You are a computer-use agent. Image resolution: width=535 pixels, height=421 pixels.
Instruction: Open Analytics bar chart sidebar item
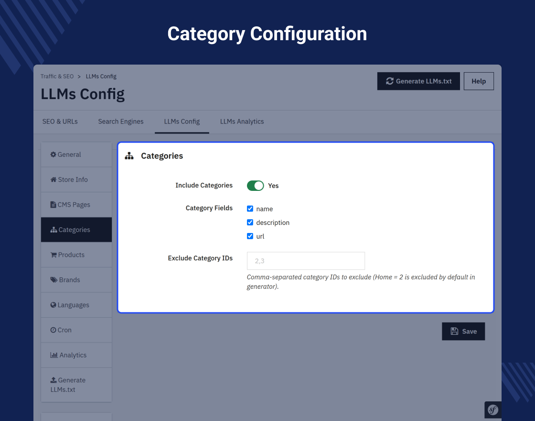click(76, 355)
